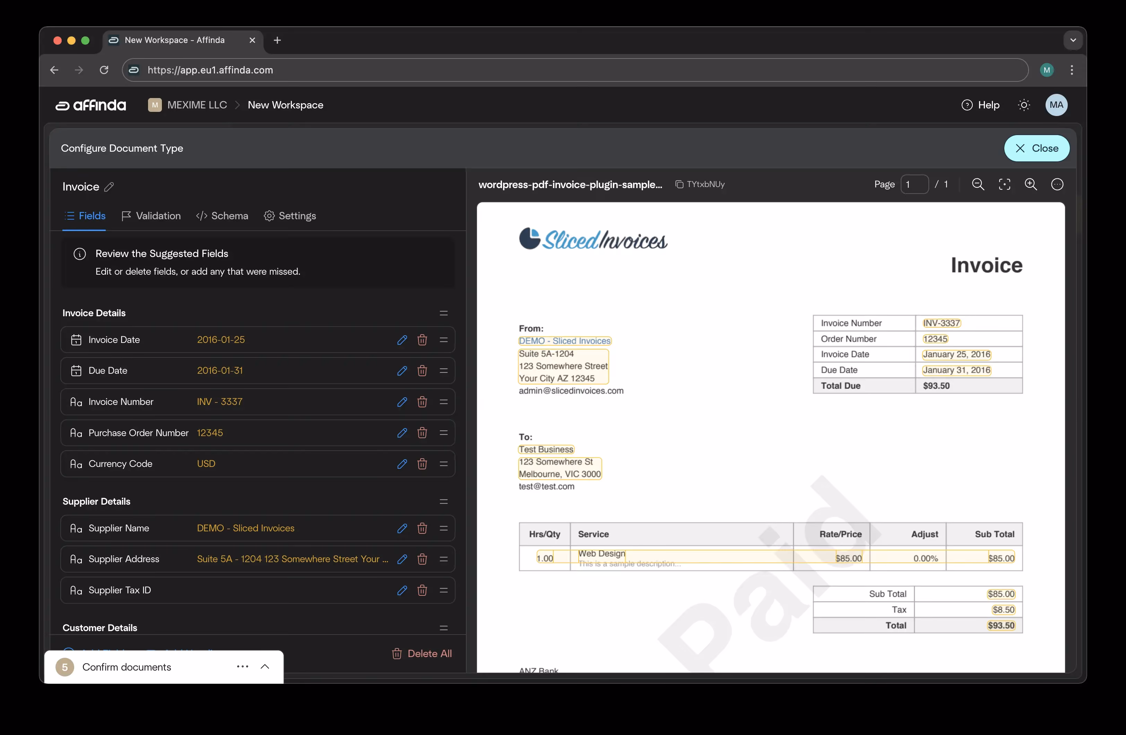Zoom out of the document preview
The height and width of the screenshot is (735, 1126).
tap(978, 184)
